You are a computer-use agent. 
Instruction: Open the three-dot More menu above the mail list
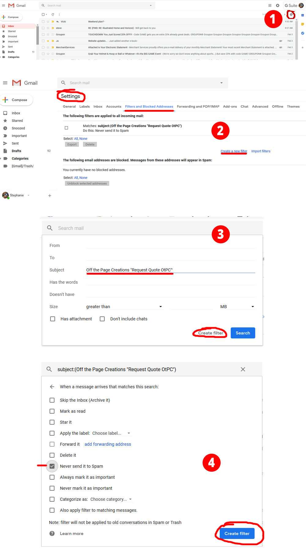(59, 14)
